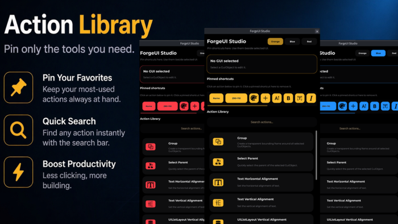Click the Select Parent icon in orange window
This screenshot has height=224, width=398.
tap(218, 162)
